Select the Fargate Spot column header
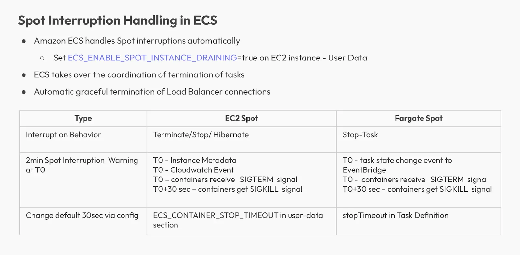This screenshot has width=520, height=255. point(419,118)
